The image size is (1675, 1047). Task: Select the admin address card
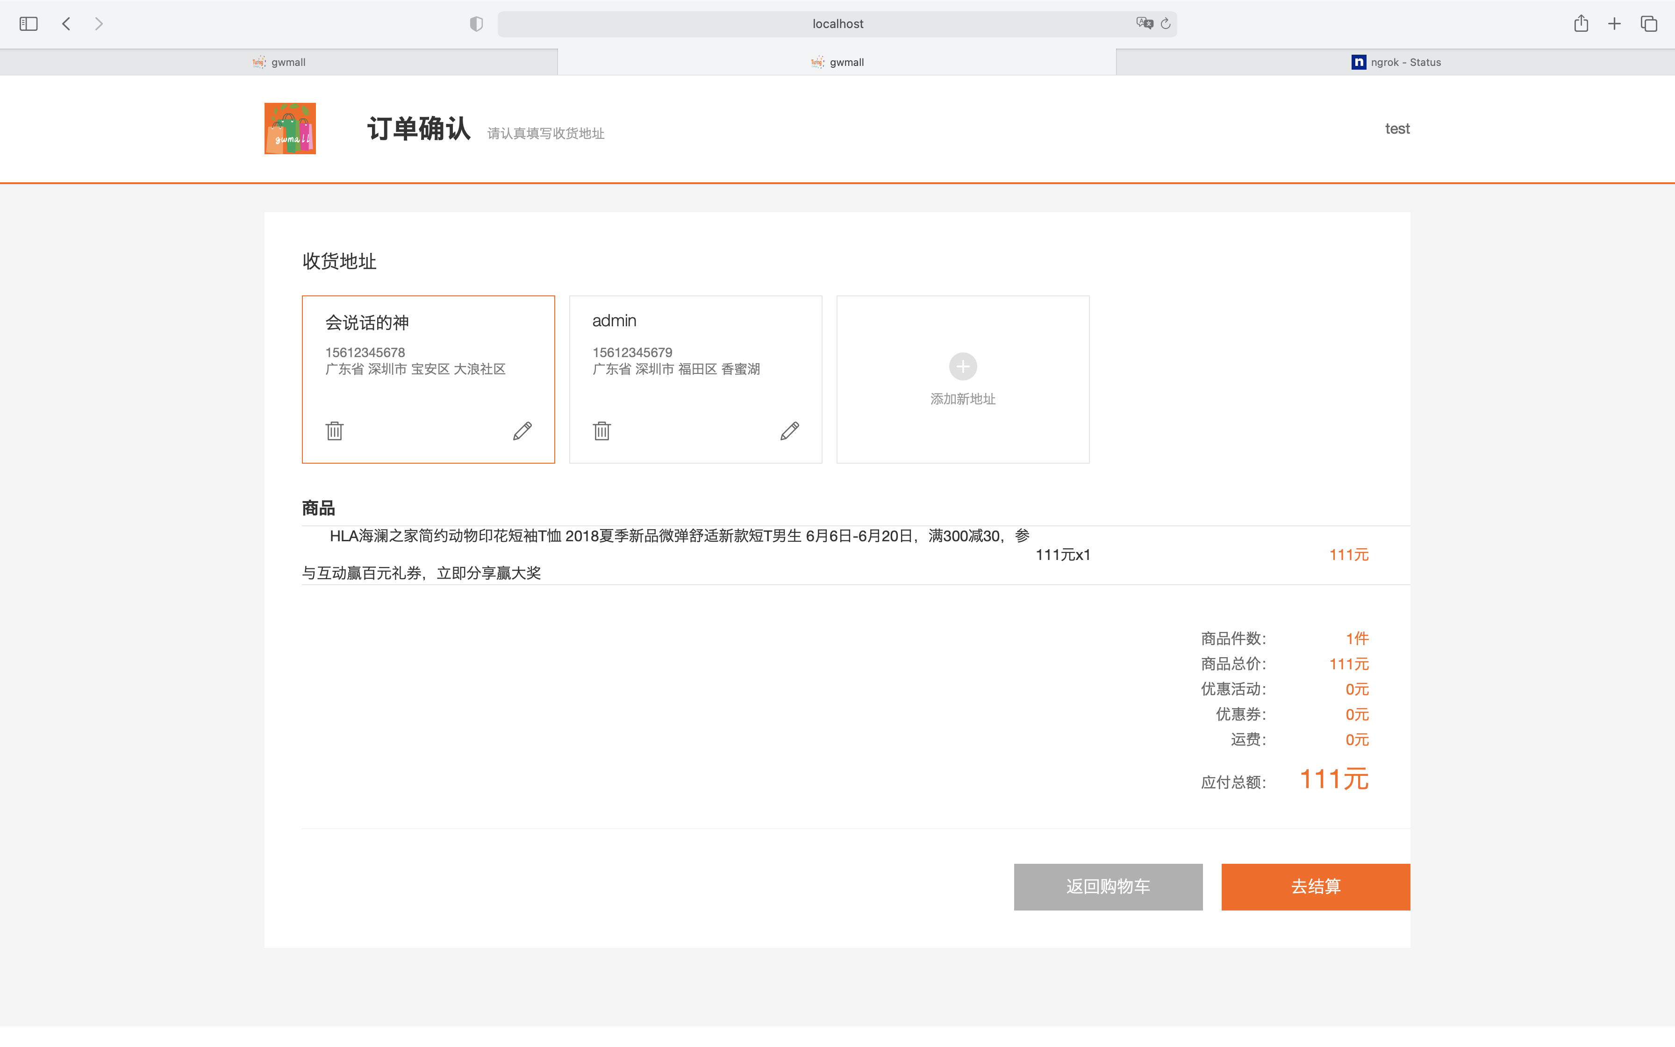pos(695,380)
